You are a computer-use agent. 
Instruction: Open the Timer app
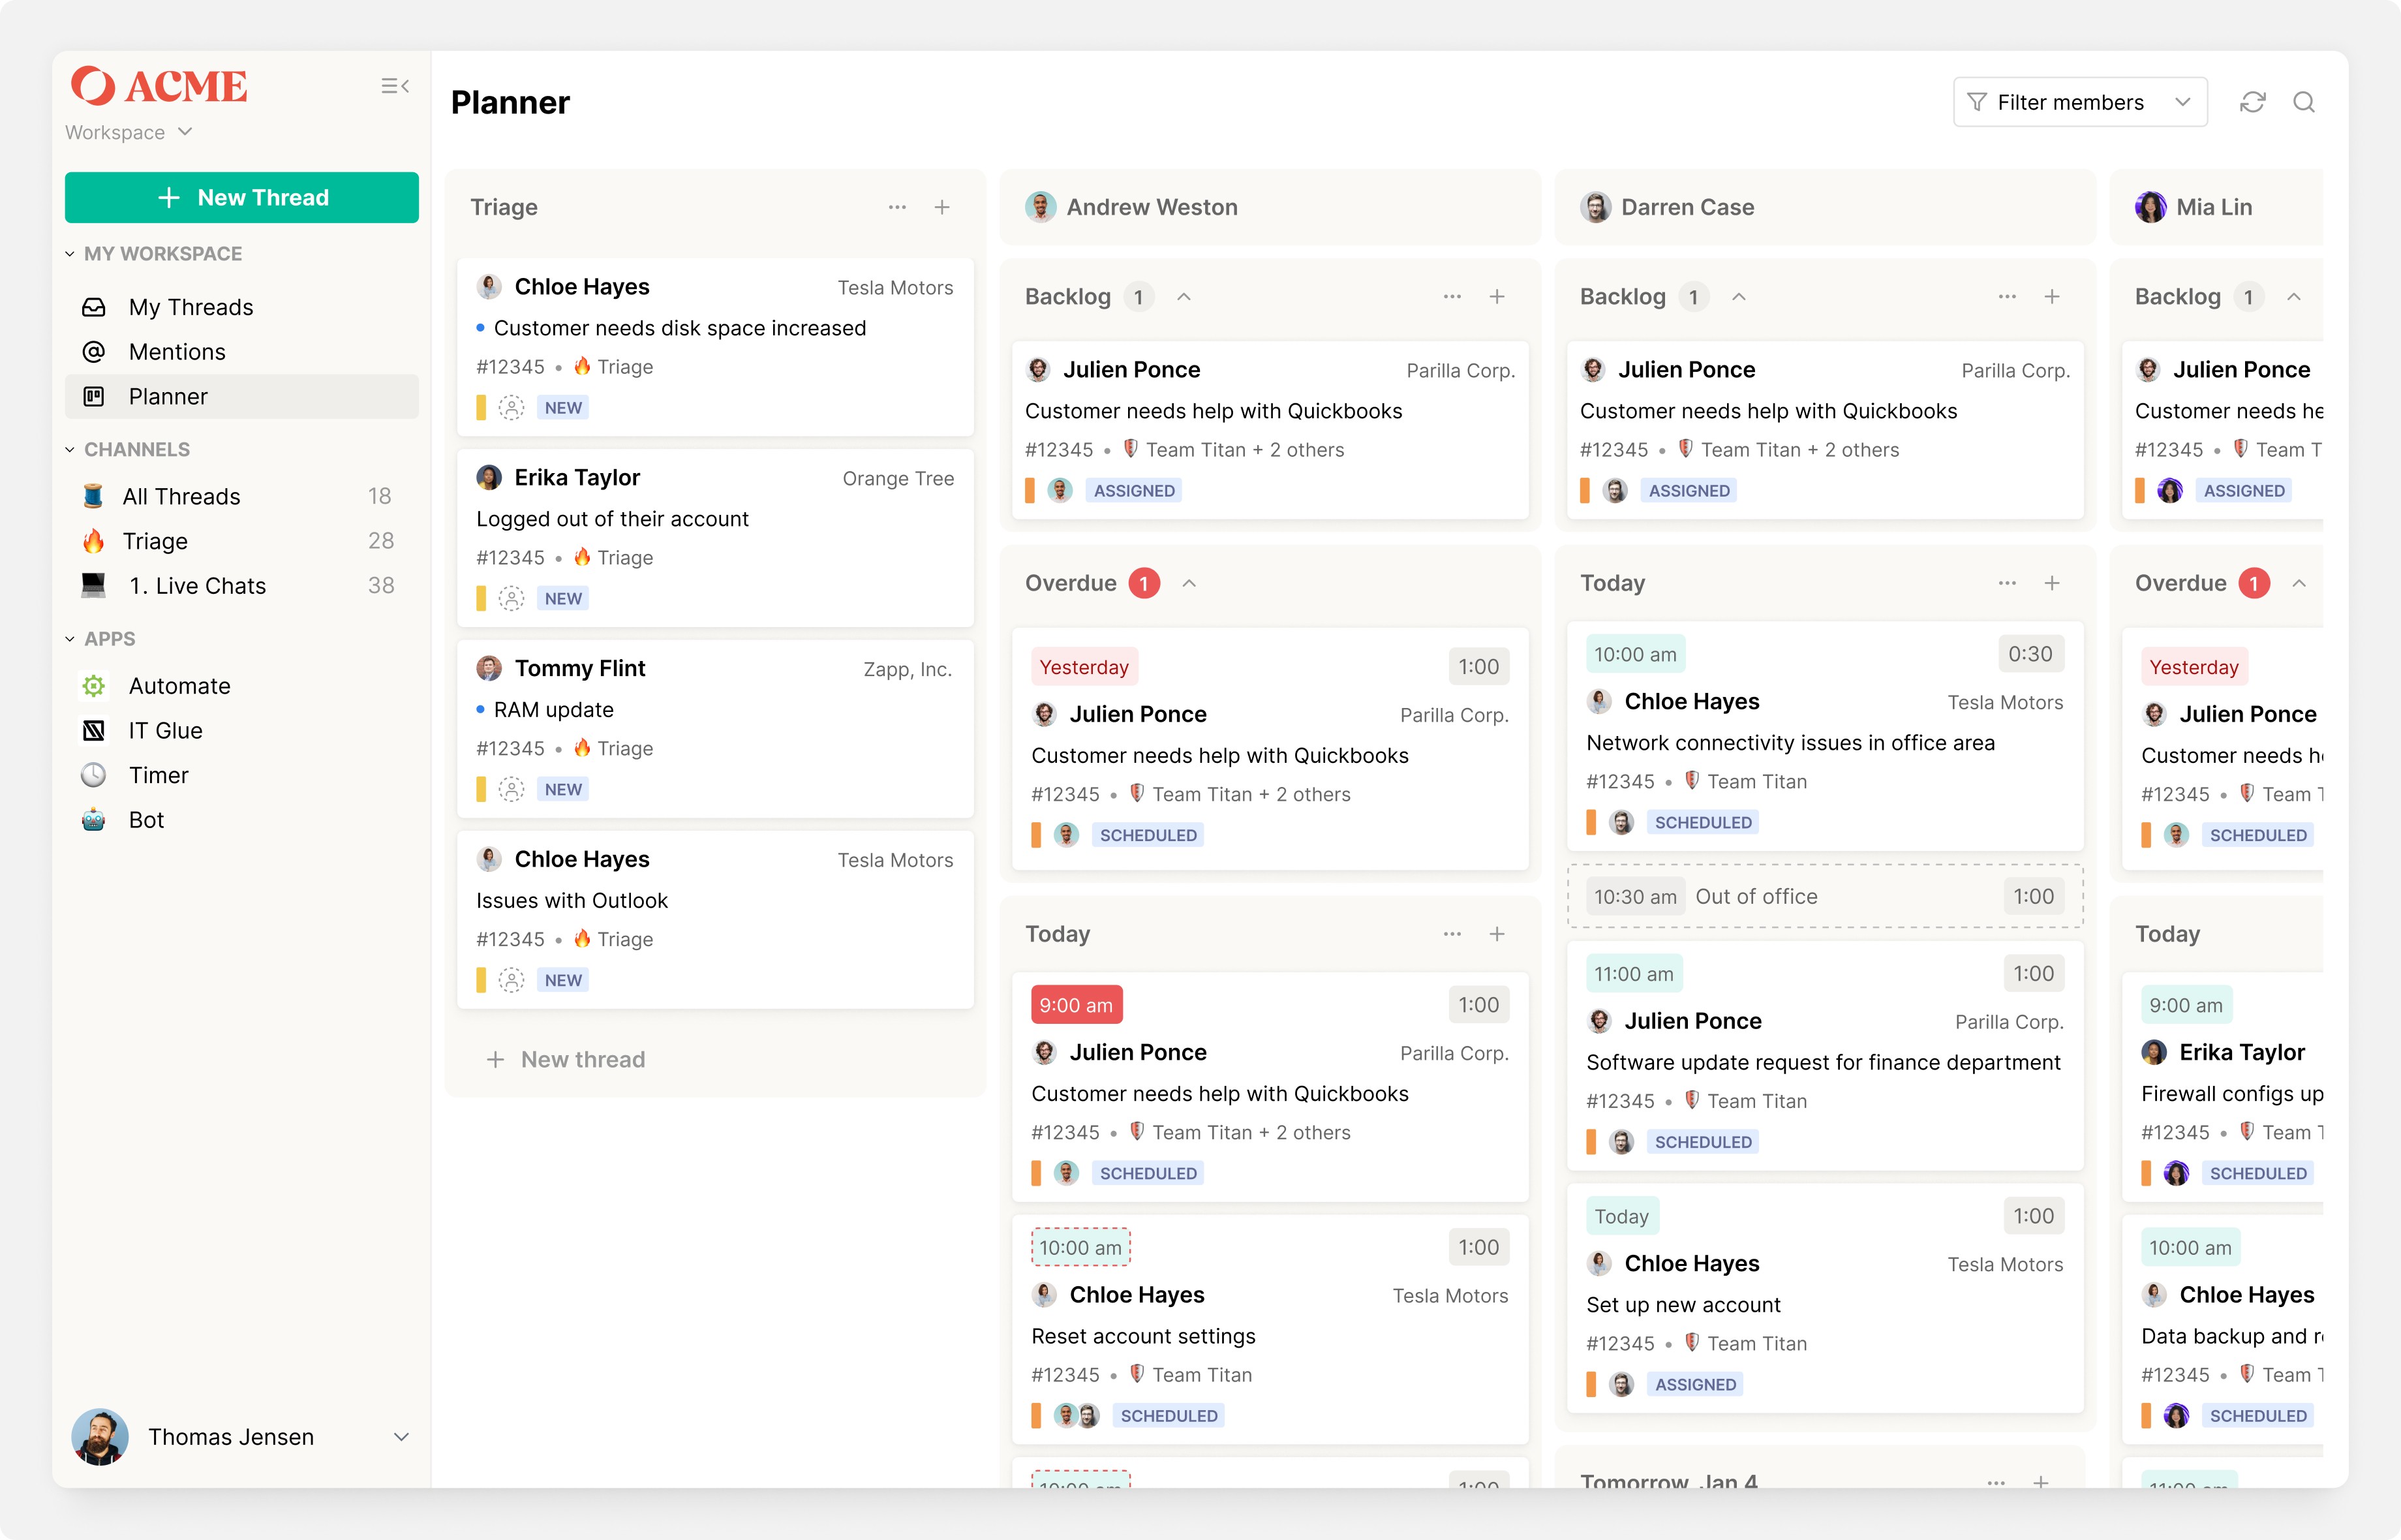pos(158,775)
